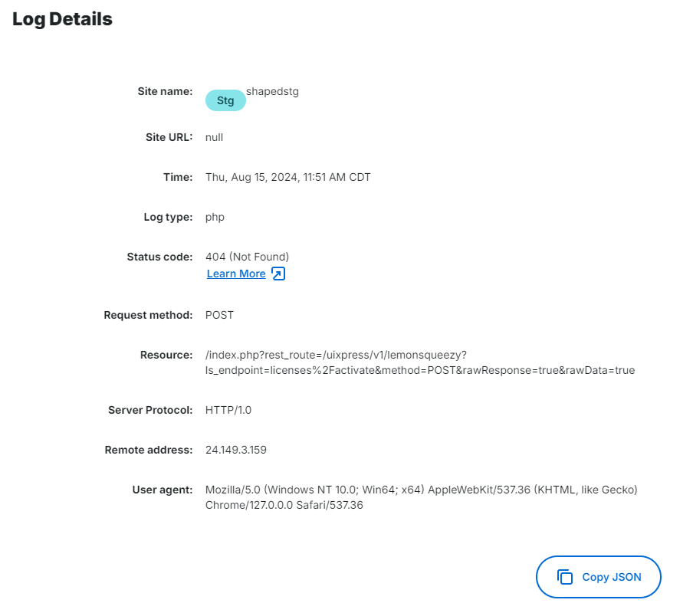Image resolution: width=693 pixels, height=603 pixels.
Task: Click the POST request method value
Action: click(x=219, y=315)
